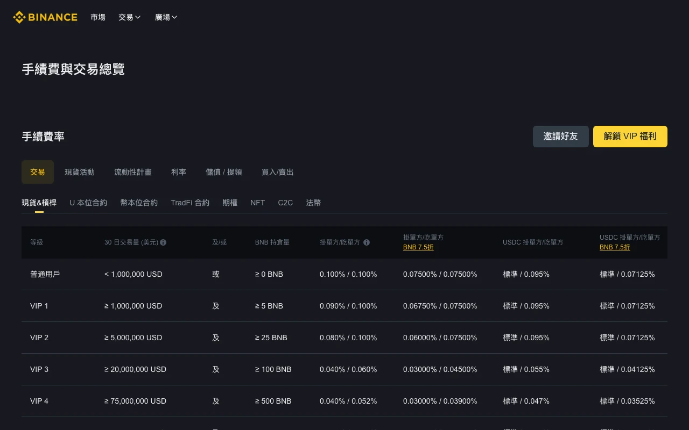
Task: Click the ≥ 25 BNB cell
Action: pyautogui.click(x=271, y=338)
